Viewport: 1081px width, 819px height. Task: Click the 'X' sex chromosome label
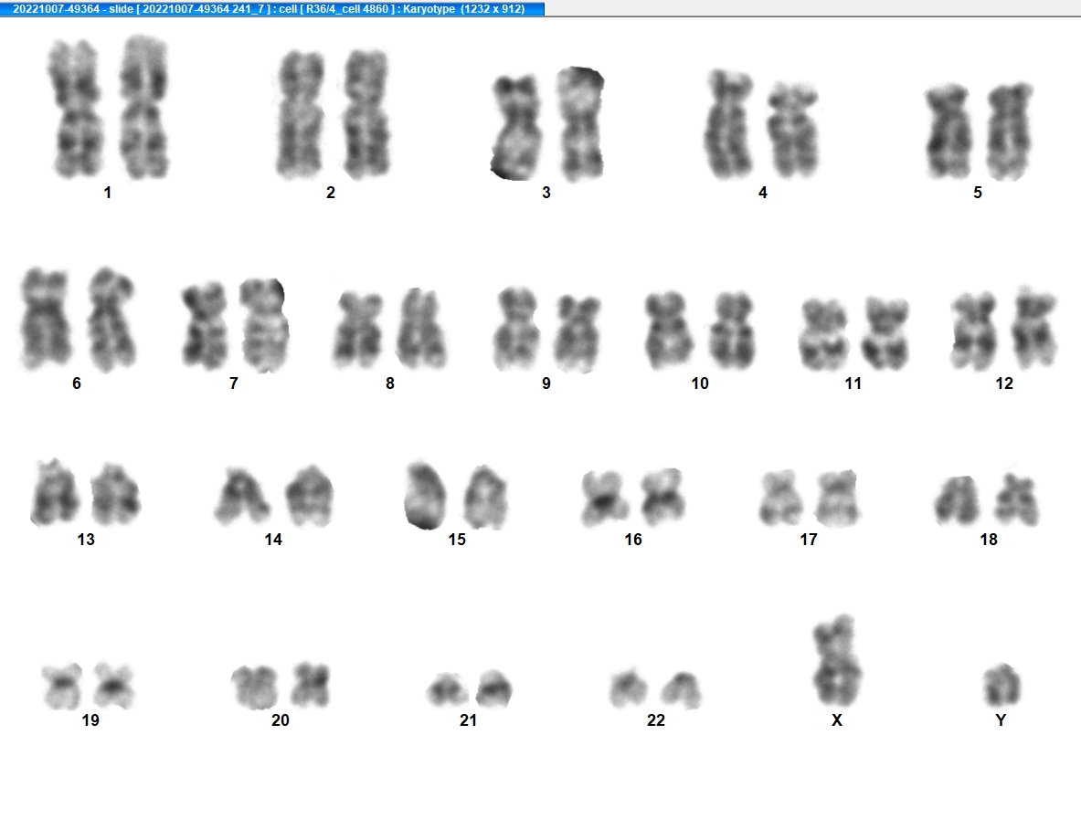837,720
